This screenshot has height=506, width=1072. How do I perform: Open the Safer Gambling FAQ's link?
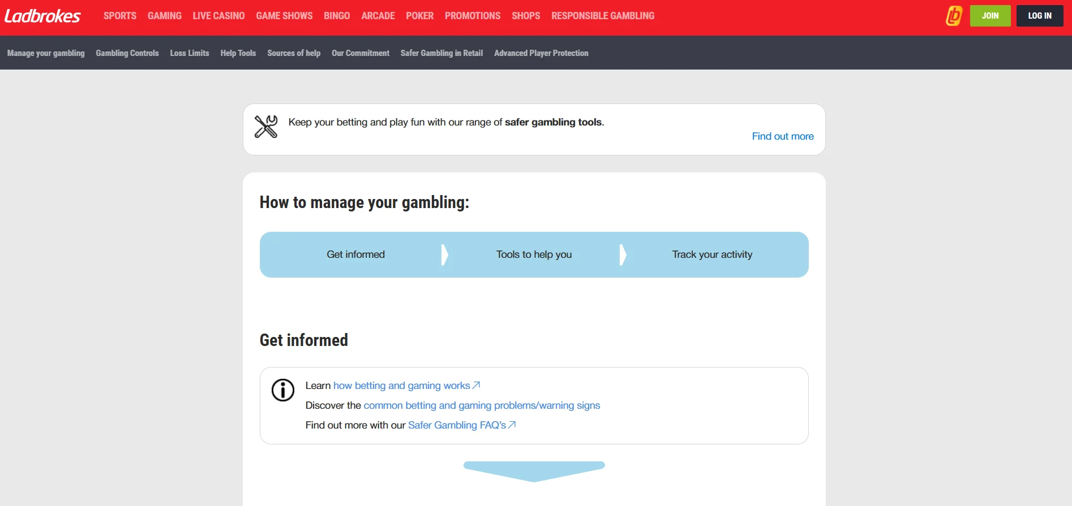(x=457, y=425)
